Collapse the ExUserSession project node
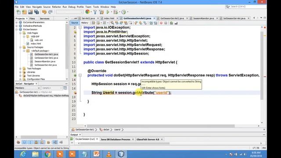 point(17,29)
